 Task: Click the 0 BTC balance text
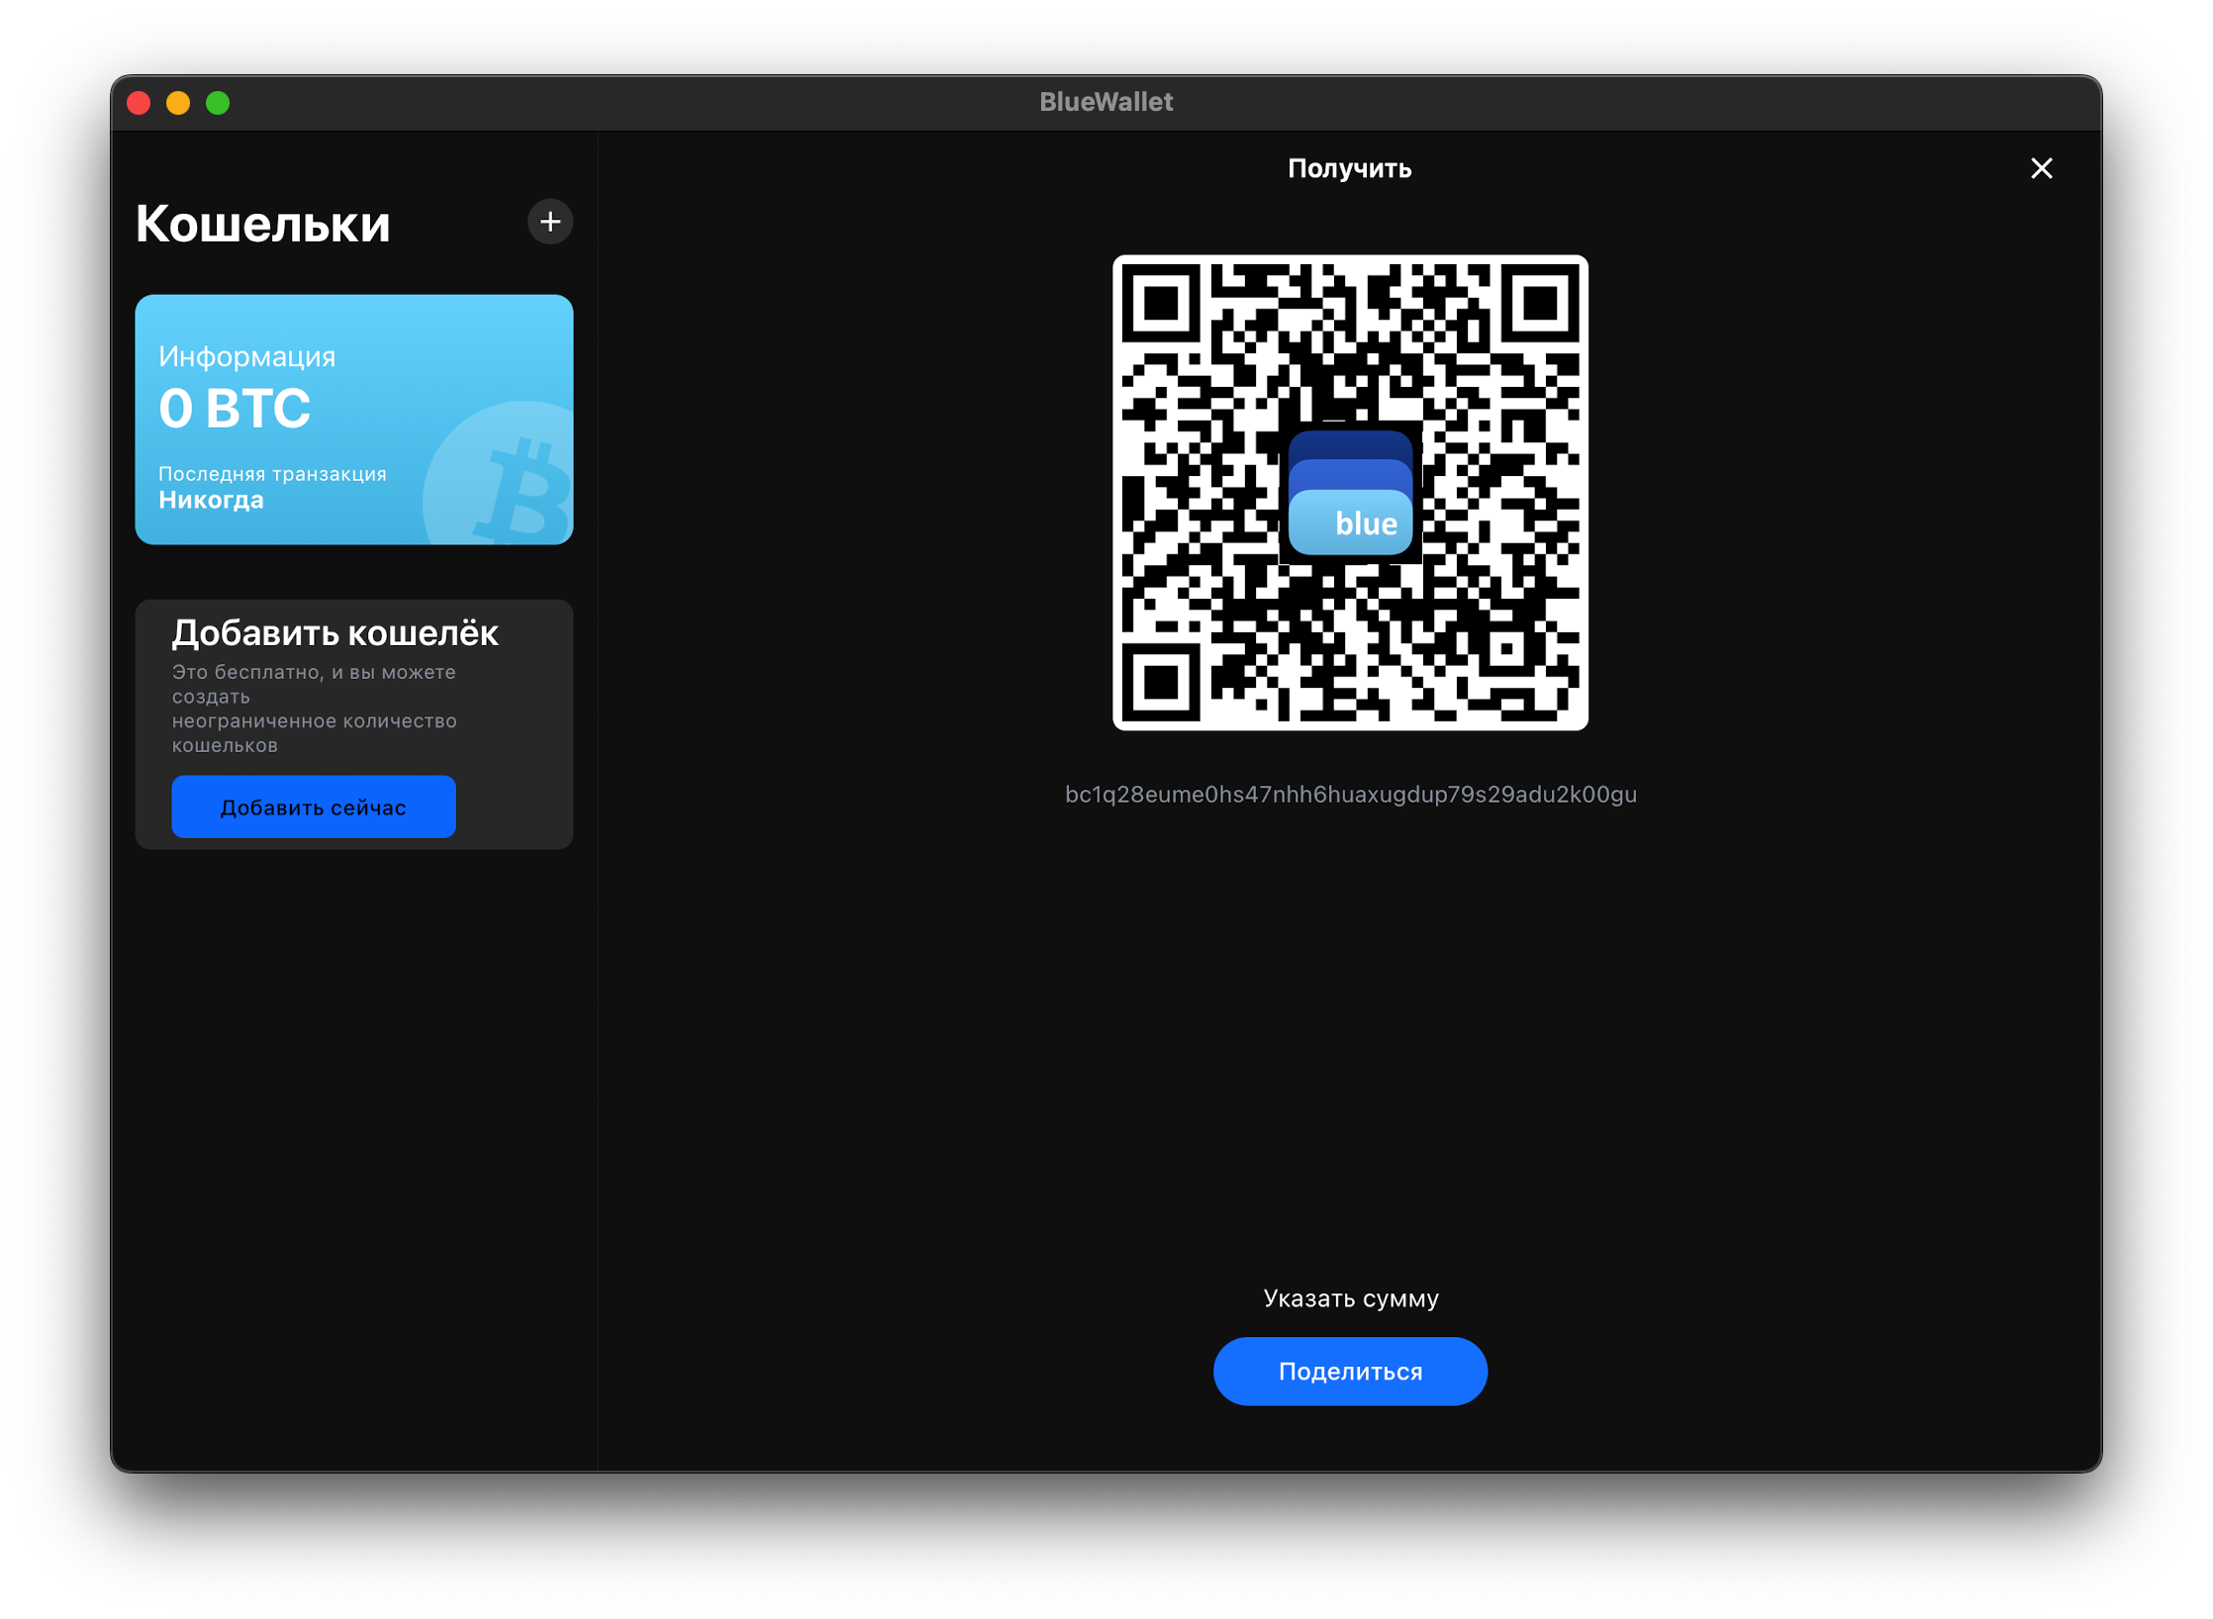234,408
